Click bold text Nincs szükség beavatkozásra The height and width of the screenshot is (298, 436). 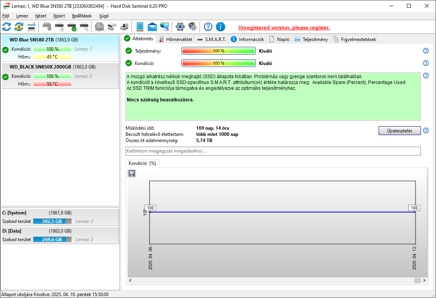[160, 100]
